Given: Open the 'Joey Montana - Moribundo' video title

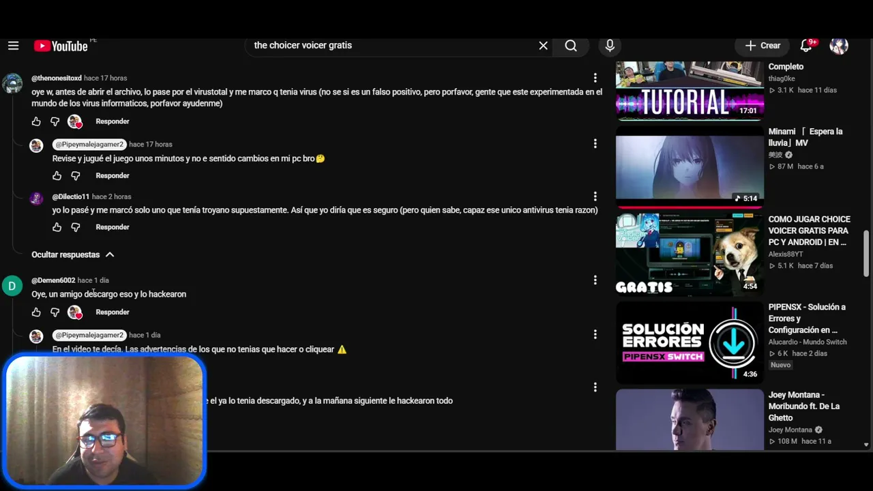Looking at the screenshot, I should point(804,406).
